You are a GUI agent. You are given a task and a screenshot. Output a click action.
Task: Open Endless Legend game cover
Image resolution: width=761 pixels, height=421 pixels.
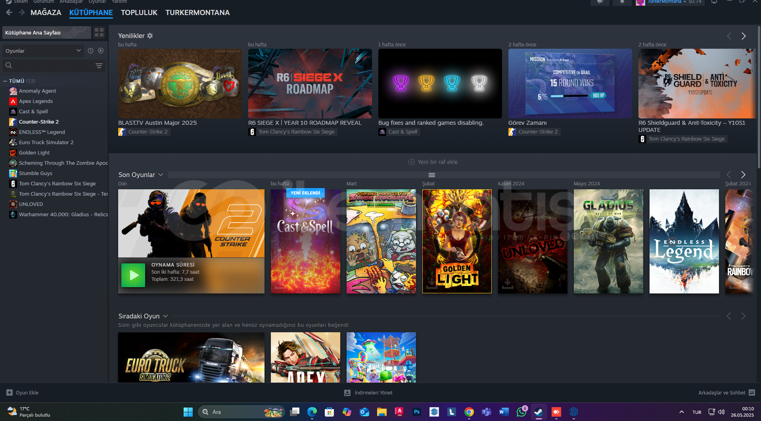684,241
